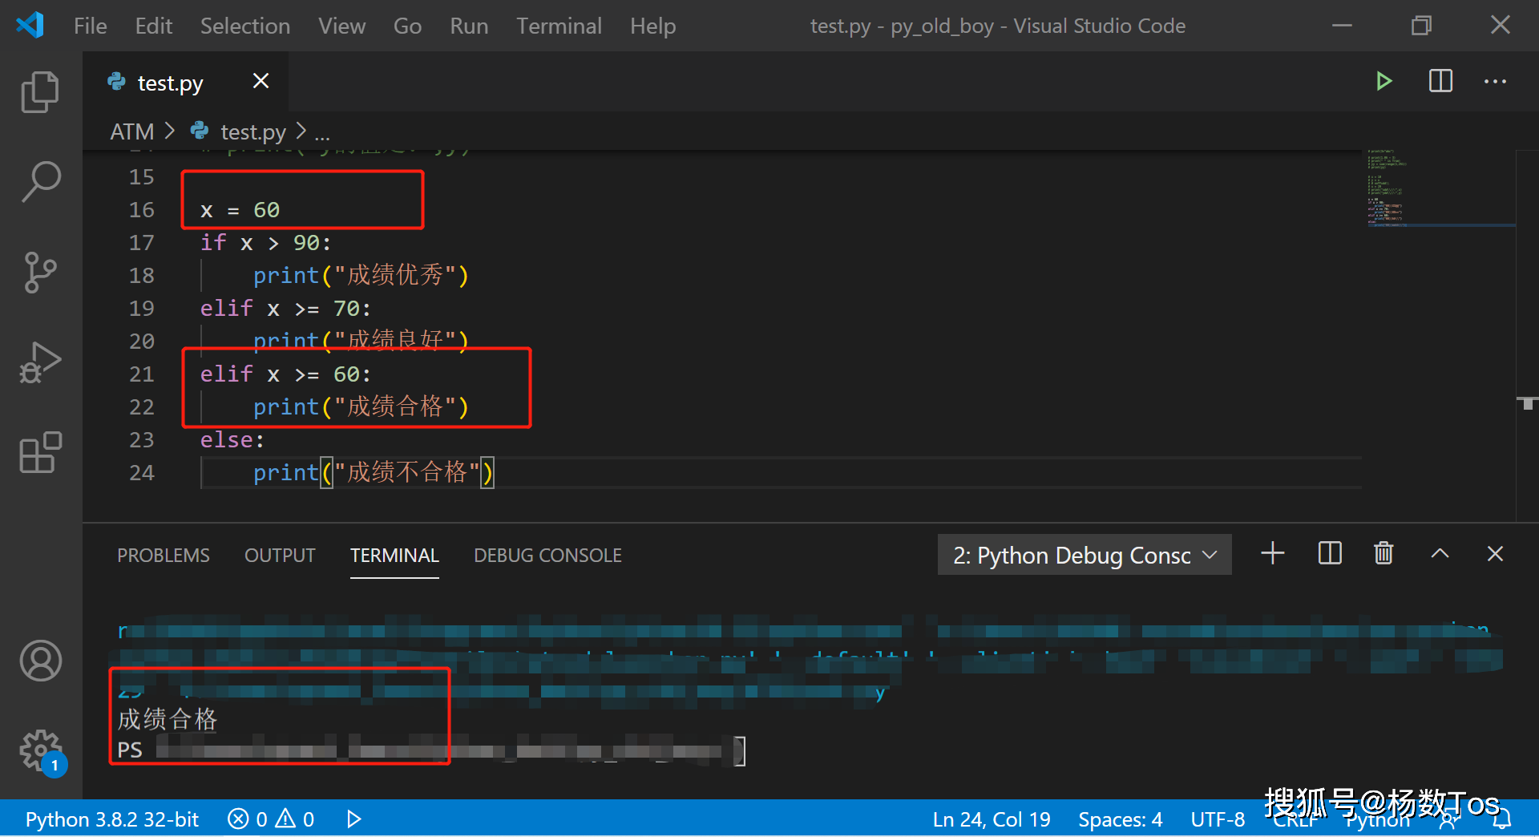Click the ATM breadcrumb folder

click(x=132, y=131)
